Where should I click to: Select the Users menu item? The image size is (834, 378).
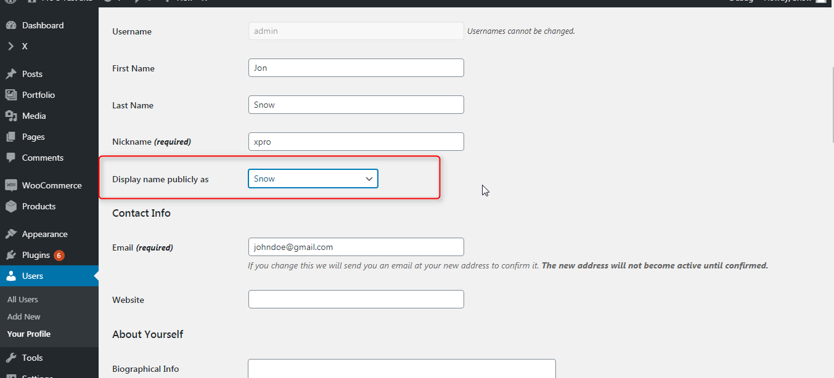(x=49, y=276)
